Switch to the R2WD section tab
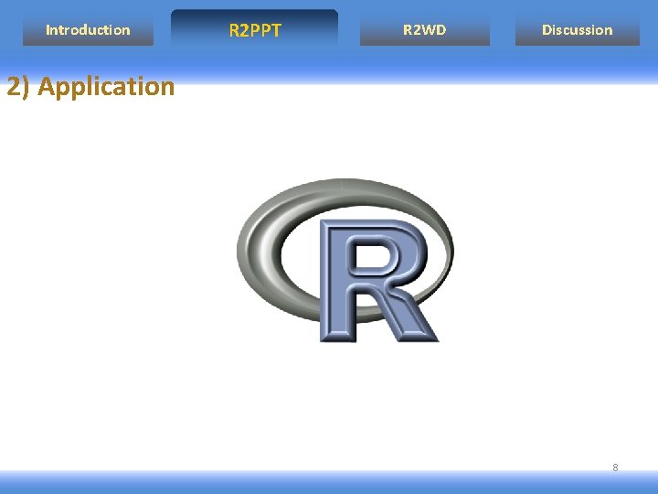The width and height of the screenshot is (658, 494). point(425,30)
